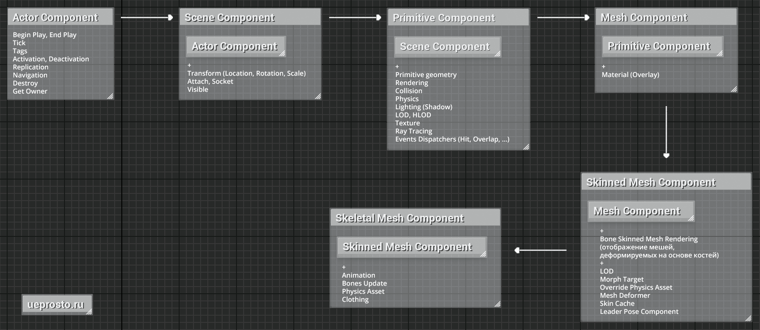
Task: Click the 'Get Owner' text line
Action: tap(30, 91)
